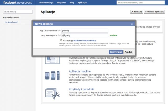The image size is (168, 111).
Task: Click the facebook DEVELOPERS logo
Action: (18, 3)
